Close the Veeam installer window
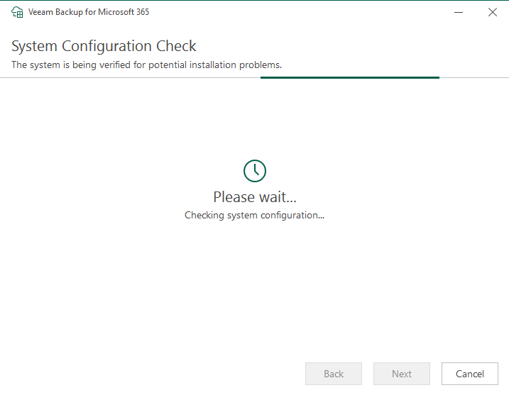Viewport: 509px width, 395px height. tap(493, 12)
